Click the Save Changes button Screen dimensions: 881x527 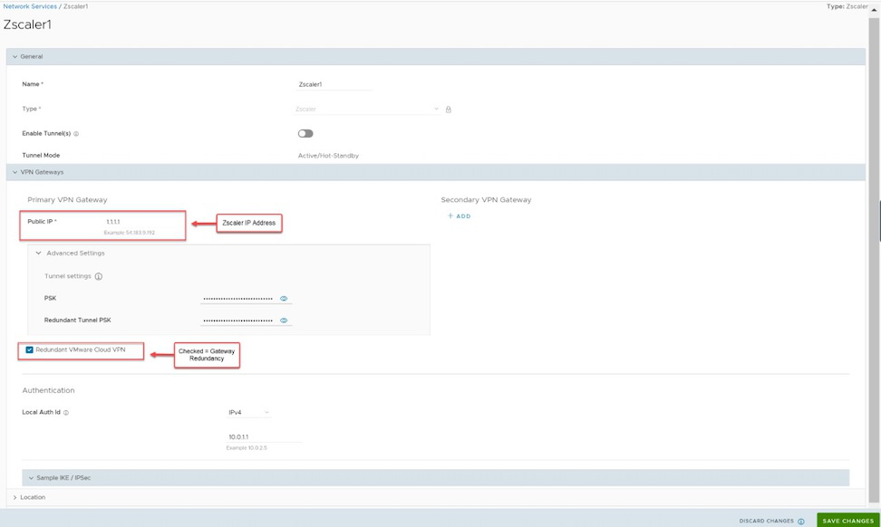click(x=847, y=521)
